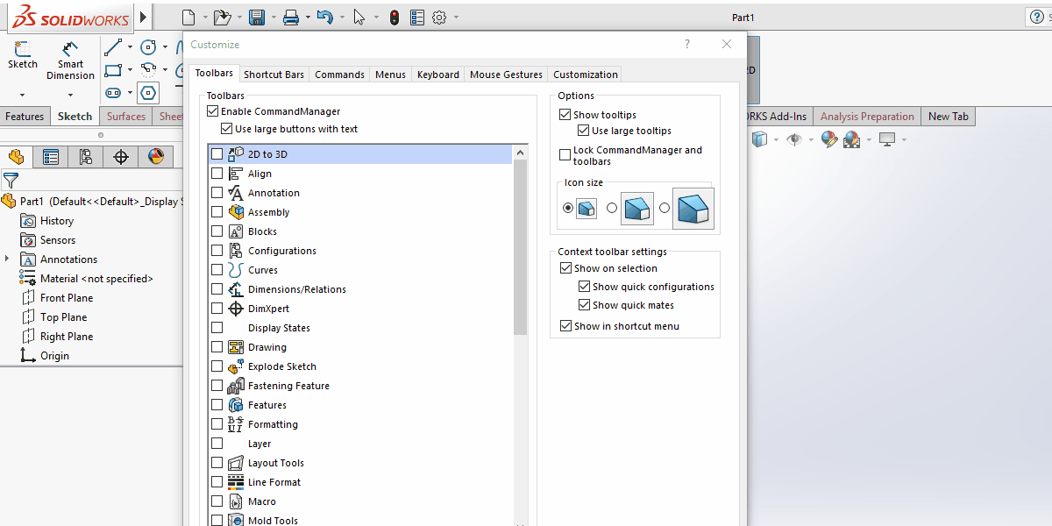The image size is (1052, 526).
Task: Click the Save icon in top toolbar
Action: 257,18
